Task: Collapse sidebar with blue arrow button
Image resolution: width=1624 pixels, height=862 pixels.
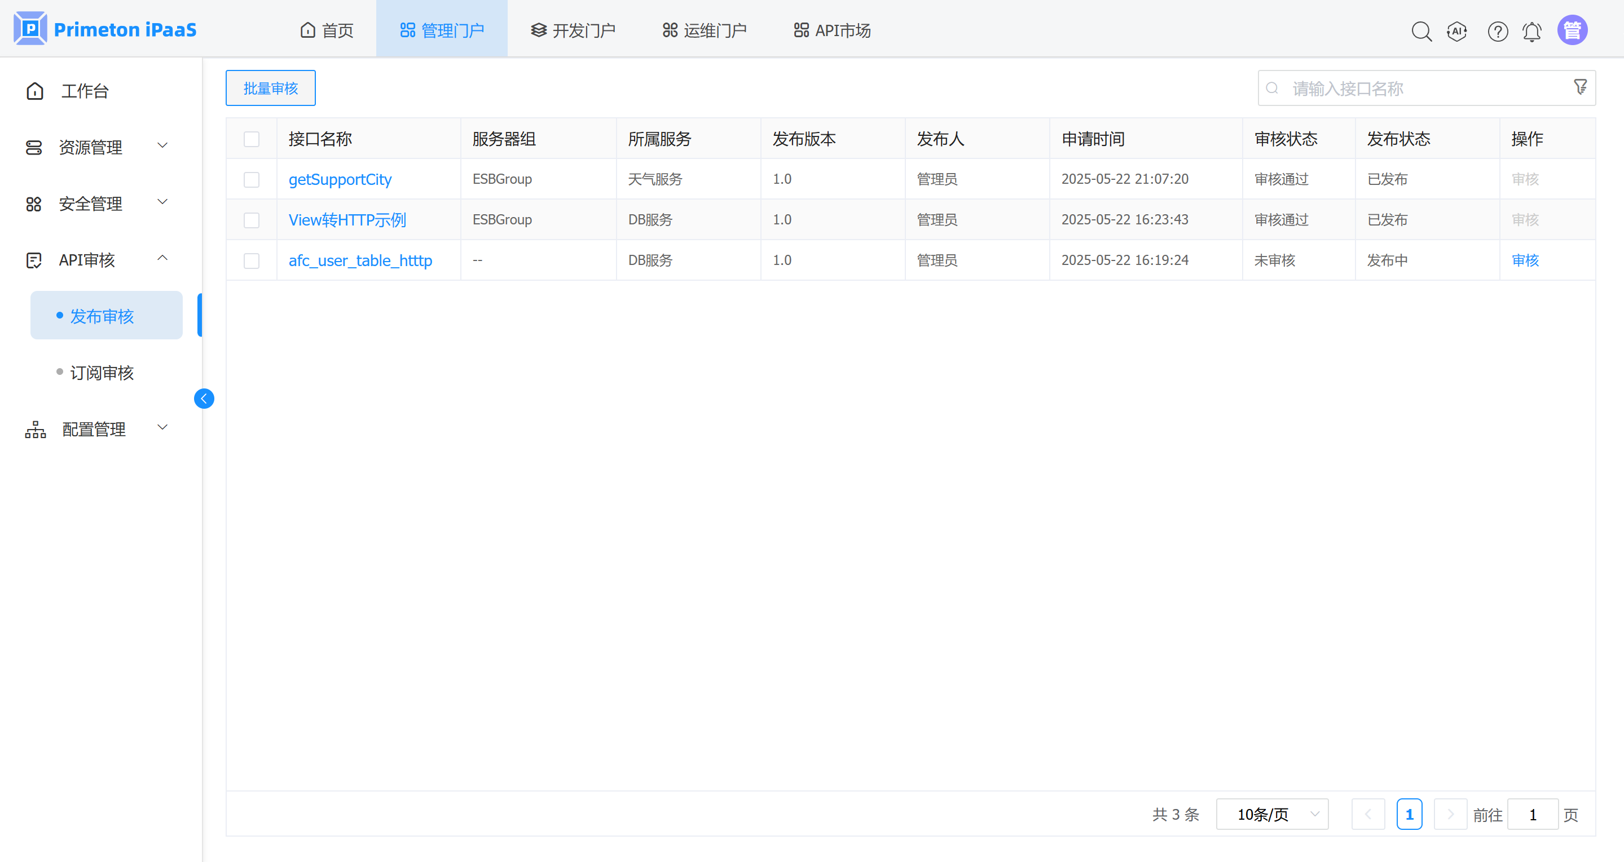Action: (204, 398)
